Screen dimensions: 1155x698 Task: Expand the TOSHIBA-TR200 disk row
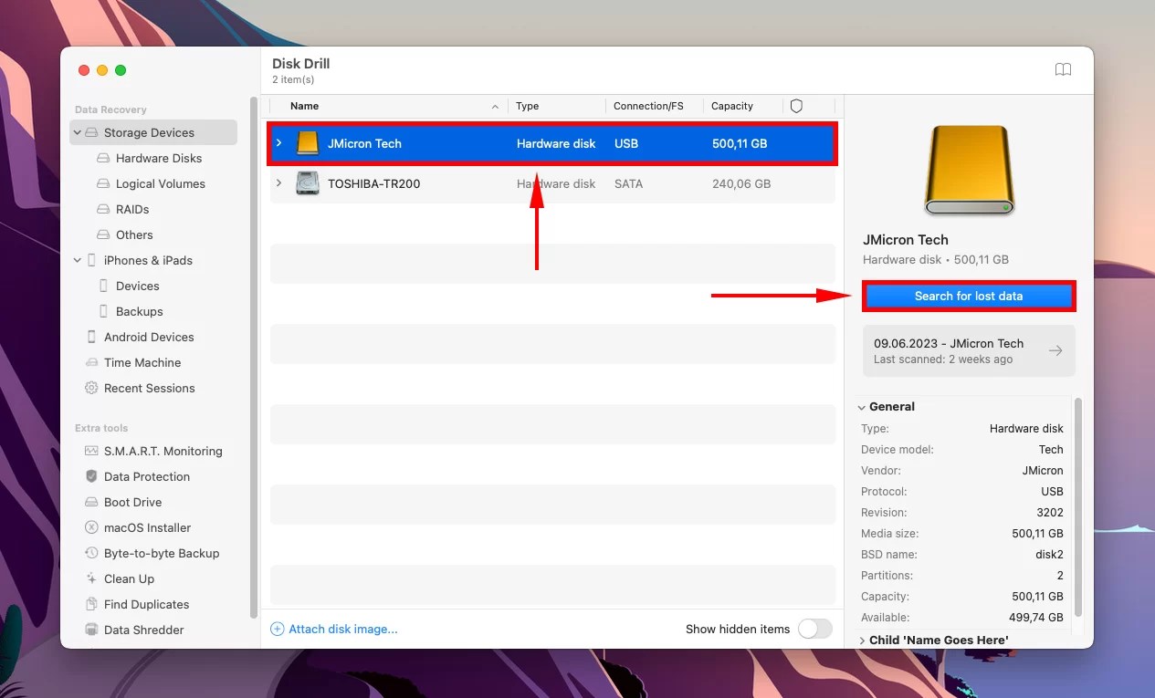(x=279, y=183)
